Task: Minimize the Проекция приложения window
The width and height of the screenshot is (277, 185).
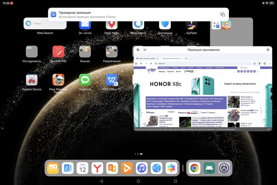Action: pyautogui.click(x=145, y=50)
